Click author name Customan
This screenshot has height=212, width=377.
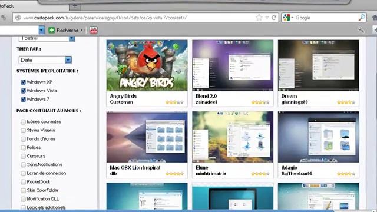pyautogui.click(x=121, y=102)
